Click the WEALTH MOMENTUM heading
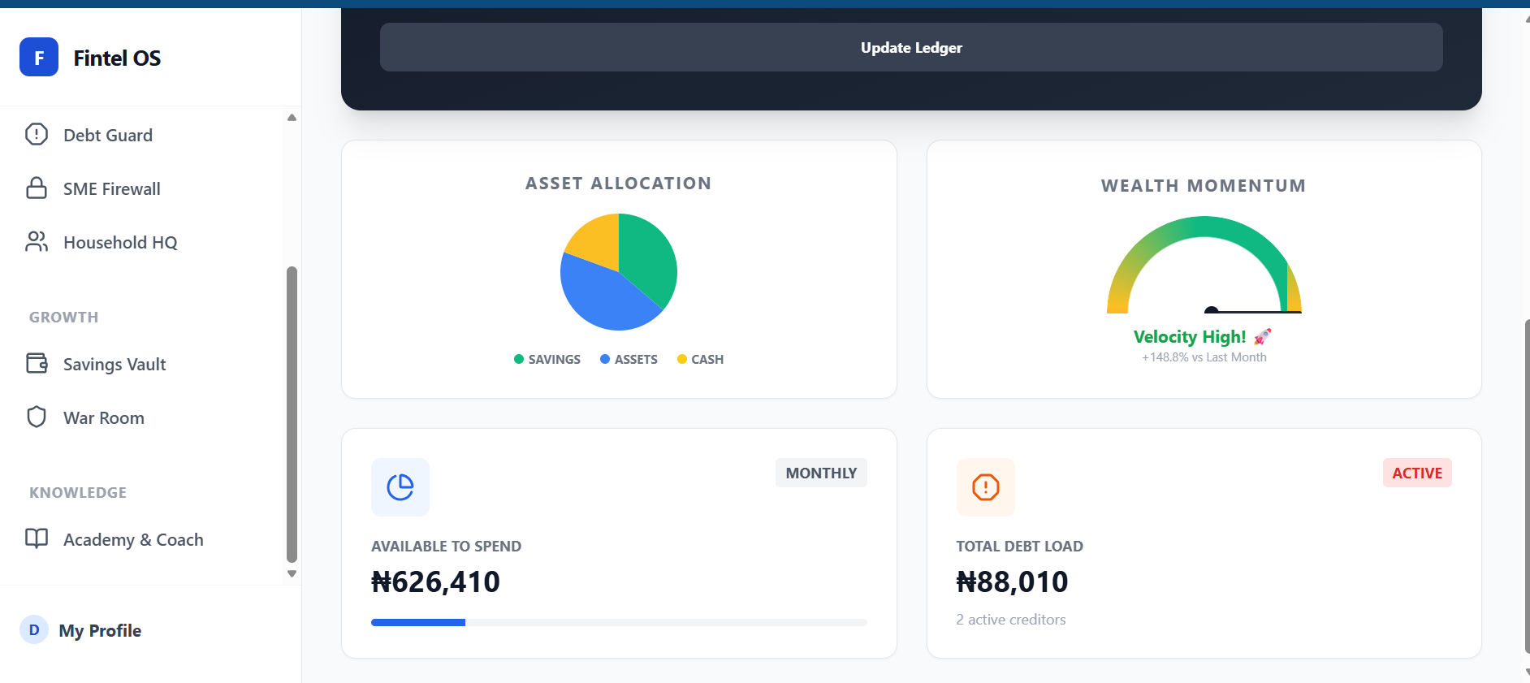 click(x=1204, y=186)
